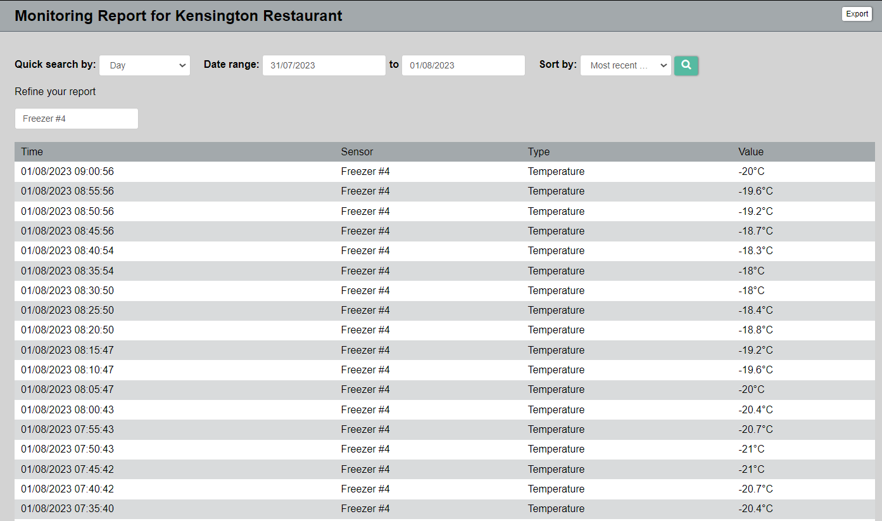
Task: Open the Quick search by Day dropdown
Action: [x=144, y=65]
